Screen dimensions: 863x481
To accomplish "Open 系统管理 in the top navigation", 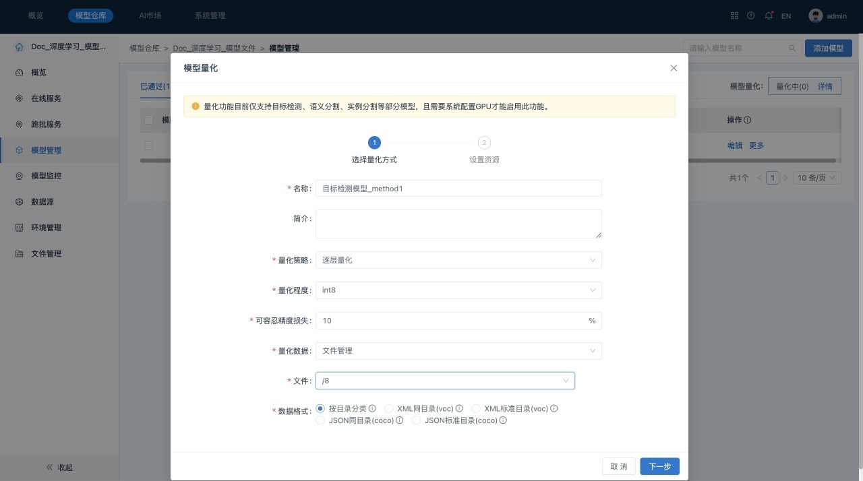I will (210, 15).
